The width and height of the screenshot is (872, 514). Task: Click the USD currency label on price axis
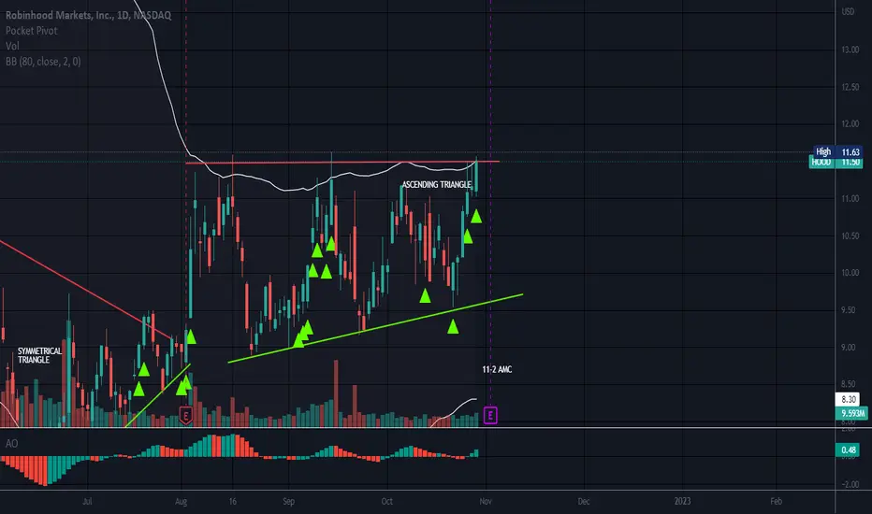pyautogui.click(x=848, y=11)
